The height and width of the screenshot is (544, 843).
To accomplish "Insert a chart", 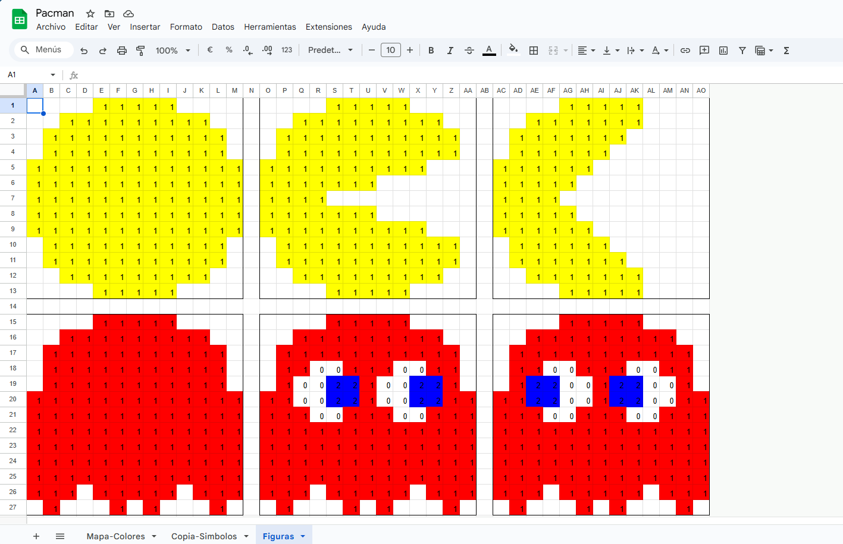I will click(x=723, y=51).
